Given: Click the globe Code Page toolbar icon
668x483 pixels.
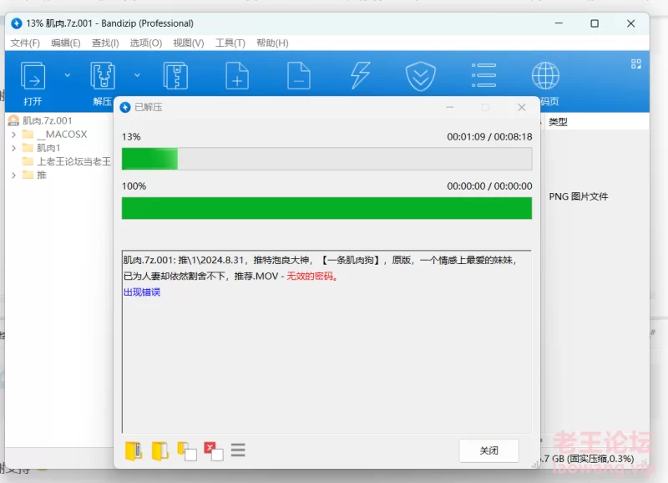Looking at the screenshot, I should tap(545, 76).
